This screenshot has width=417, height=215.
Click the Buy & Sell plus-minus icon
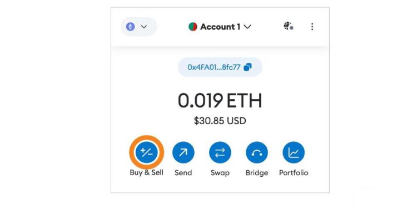[147, 152]
